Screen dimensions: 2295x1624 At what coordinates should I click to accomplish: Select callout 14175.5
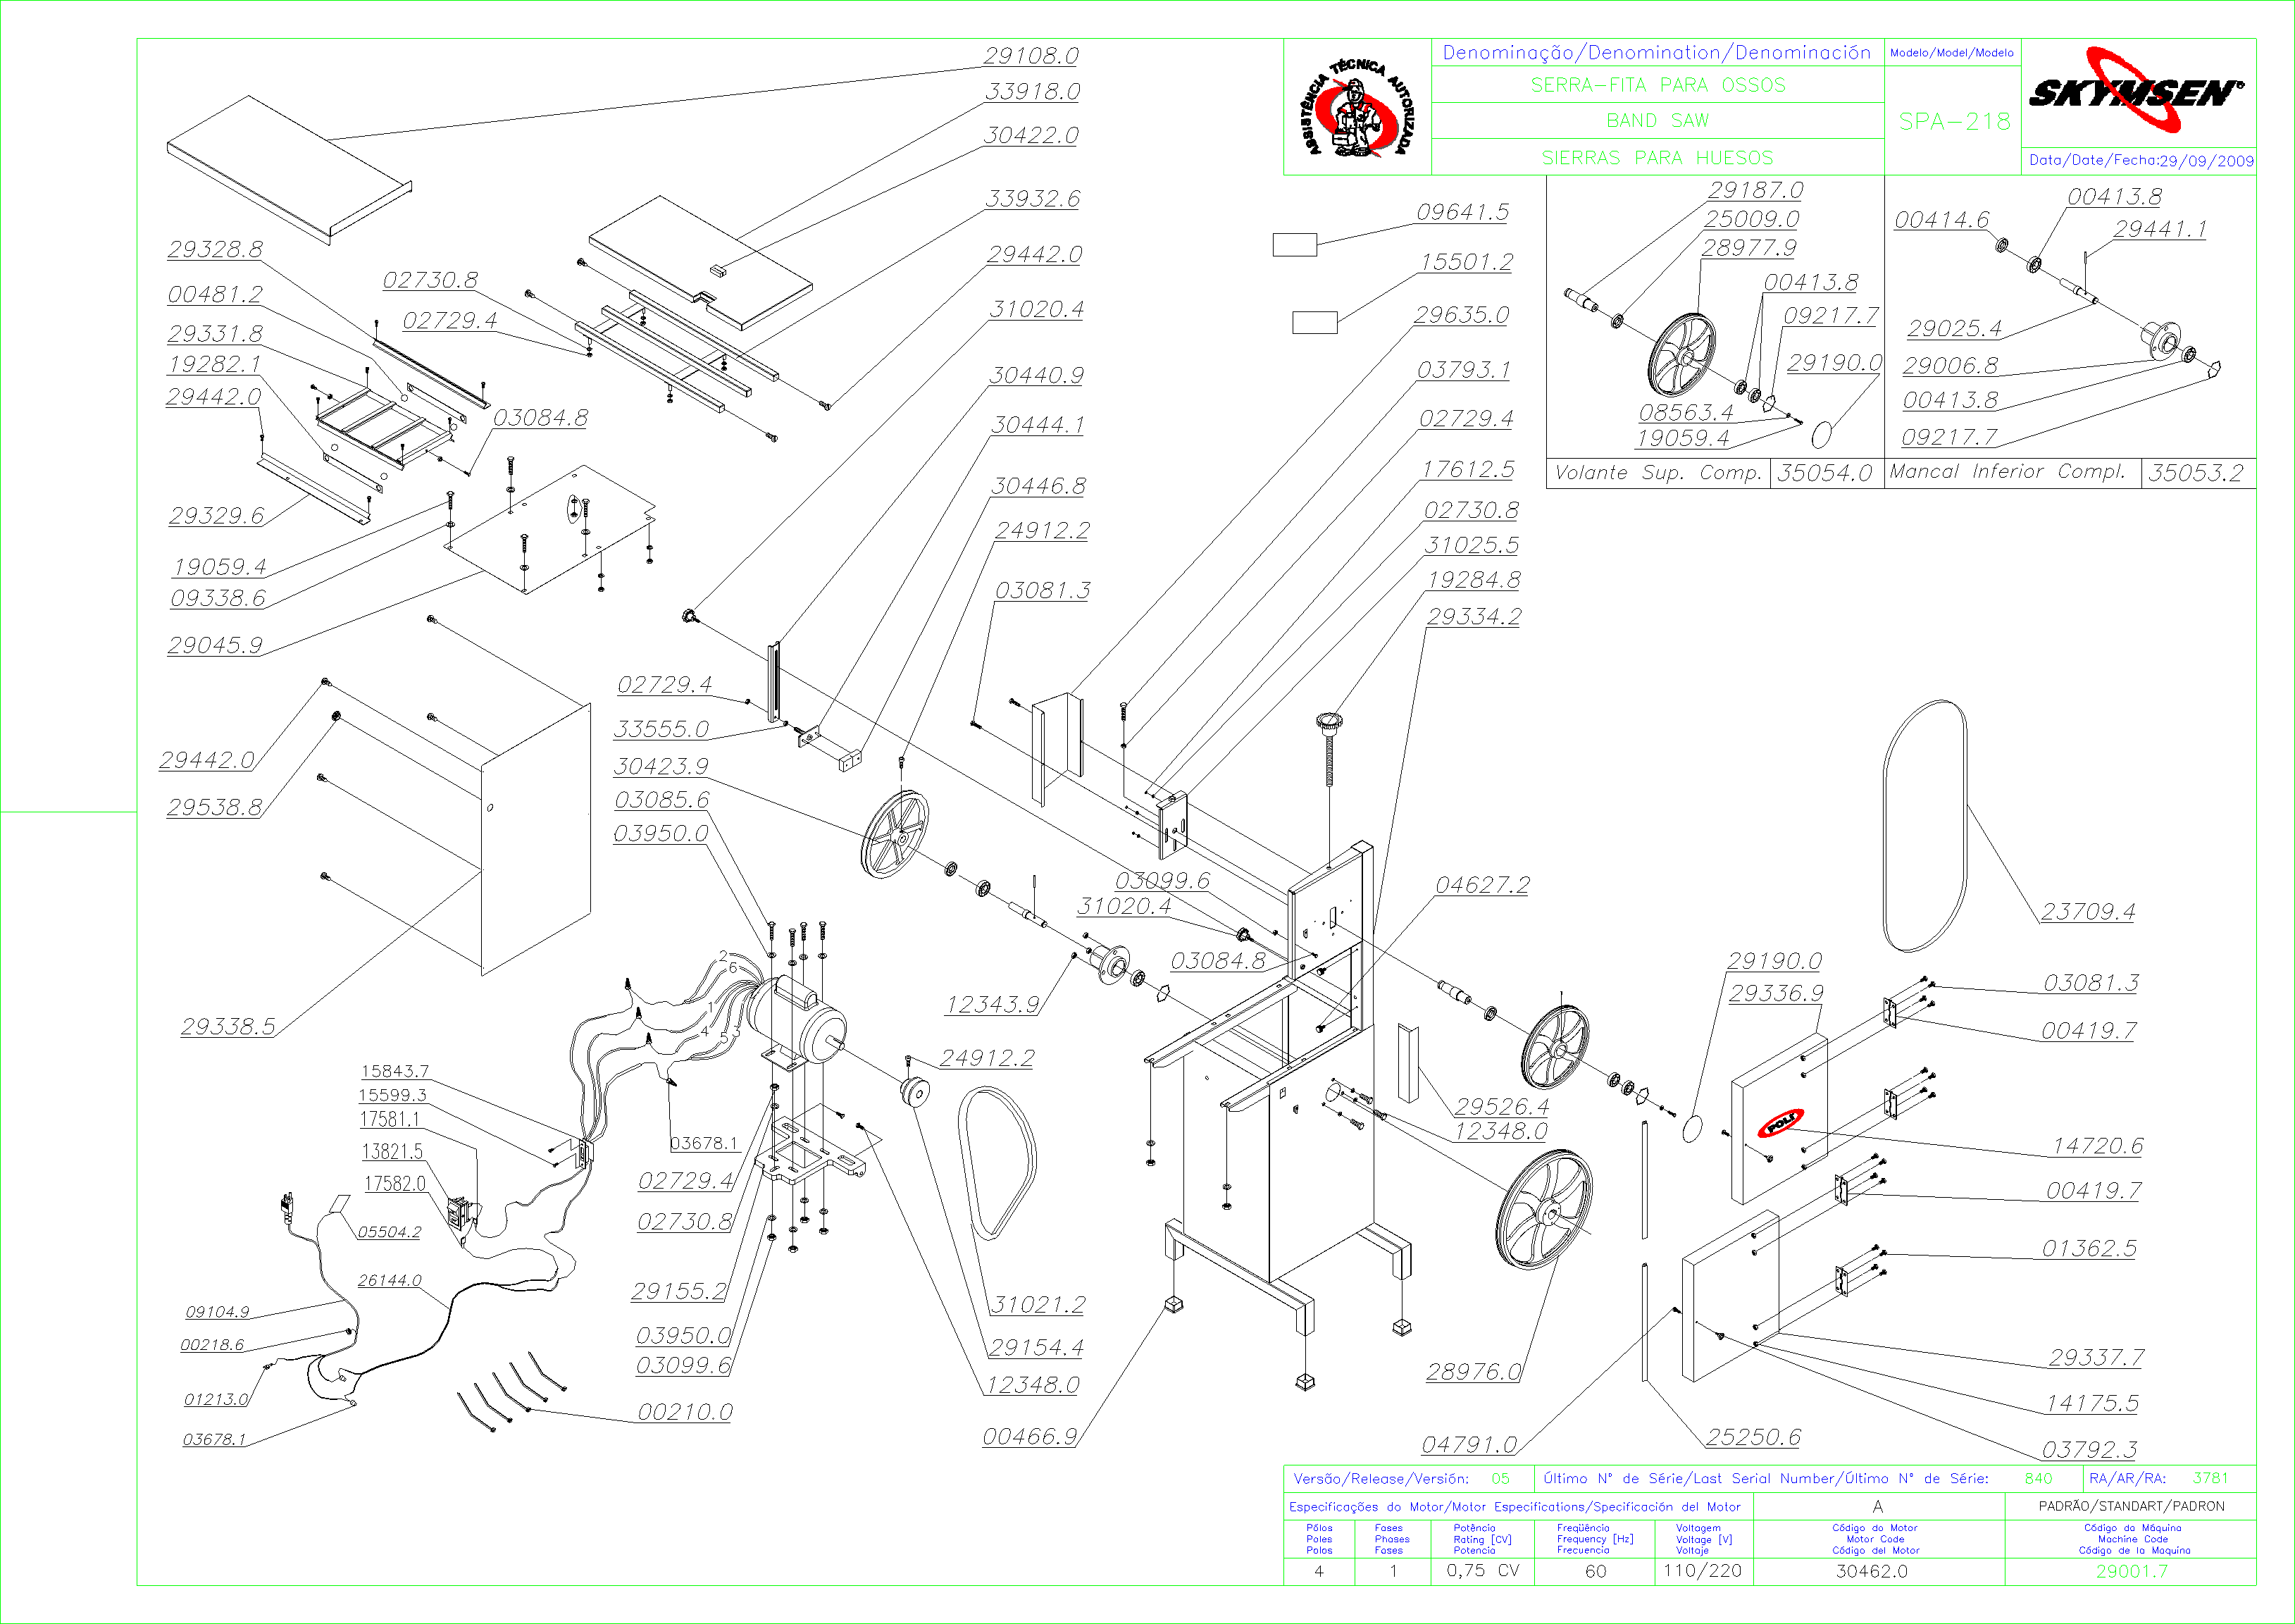click(x=2091, y=1404)
